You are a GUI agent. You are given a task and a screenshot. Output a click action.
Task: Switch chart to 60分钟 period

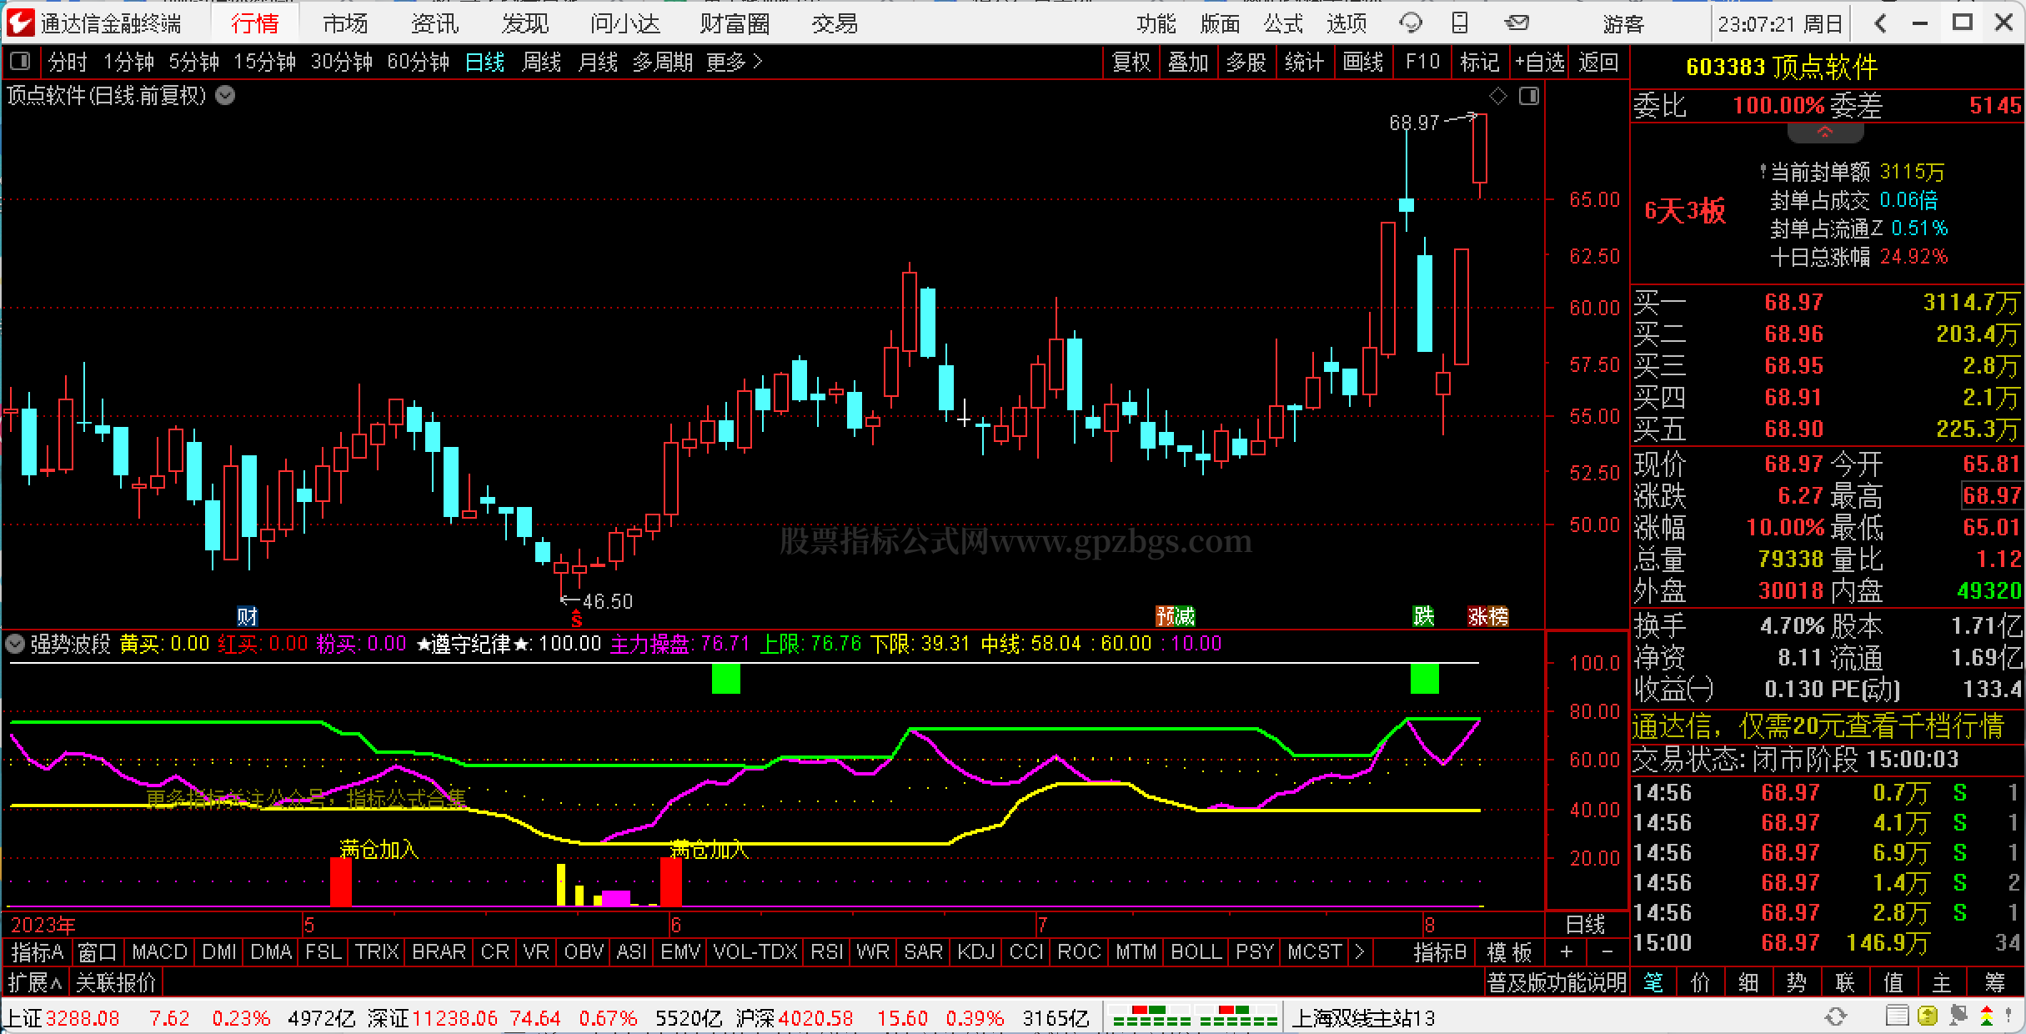click(419, 62)
